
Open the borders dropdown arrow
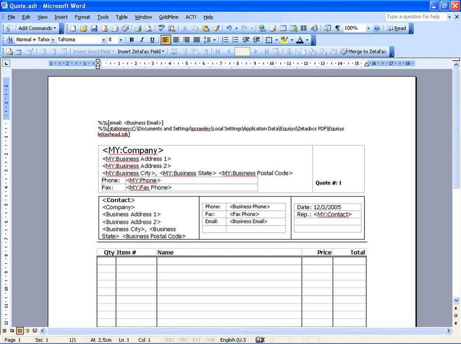click(277, 40)
